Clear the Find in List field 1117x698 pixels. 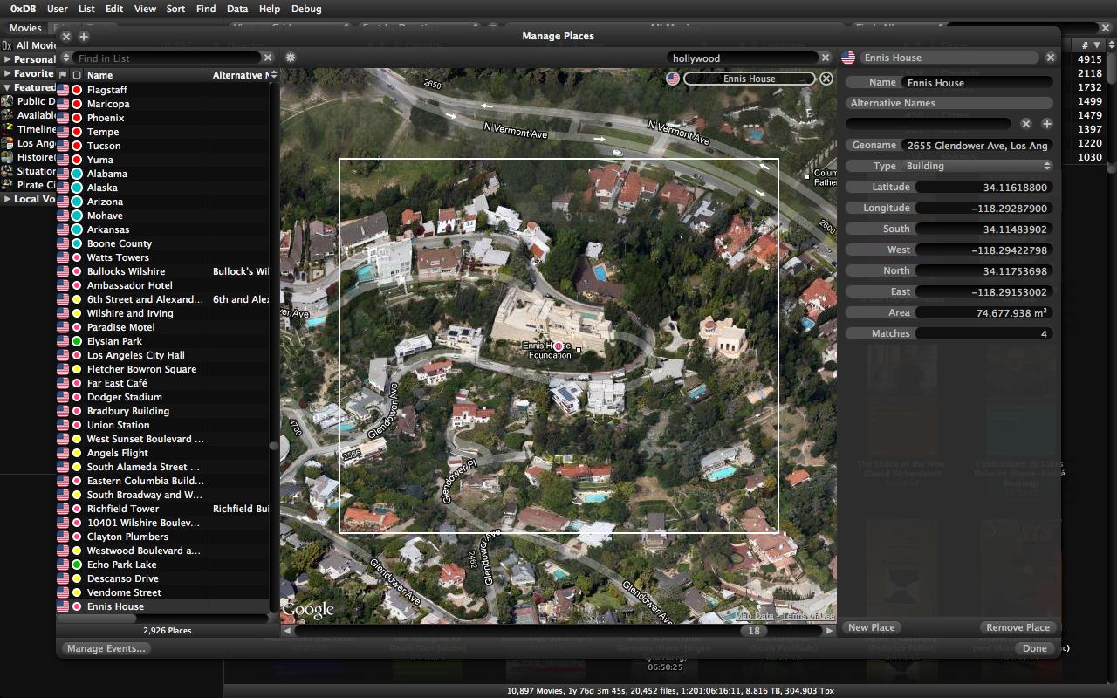pyautogui.click(x=268, y=58)
